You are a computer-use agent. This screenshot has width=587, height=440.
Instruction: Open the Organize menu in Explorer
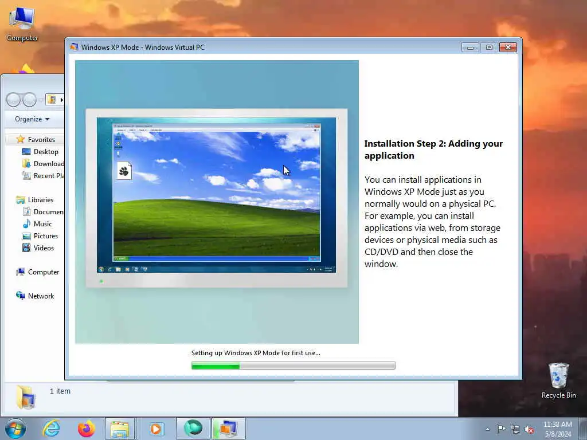tap(32, 119)
